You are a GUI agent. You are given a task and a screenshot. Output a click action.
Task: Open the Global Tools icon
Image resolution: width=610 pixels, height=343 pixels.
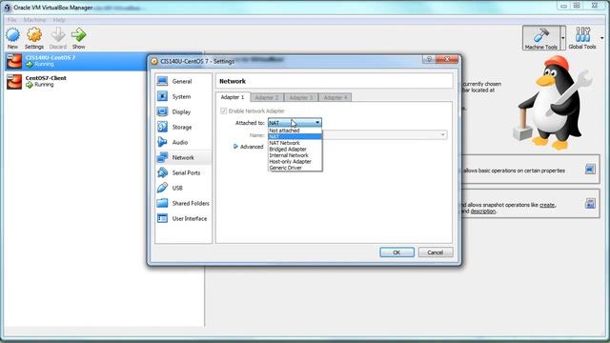point(582,35)
